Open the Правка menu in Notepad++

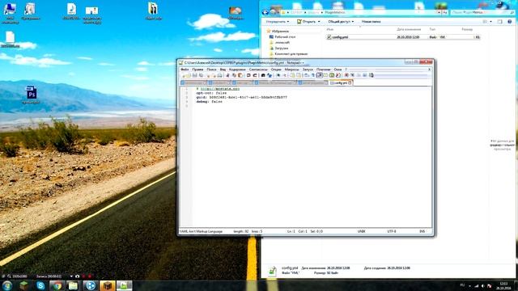click(x=197, y=70)
